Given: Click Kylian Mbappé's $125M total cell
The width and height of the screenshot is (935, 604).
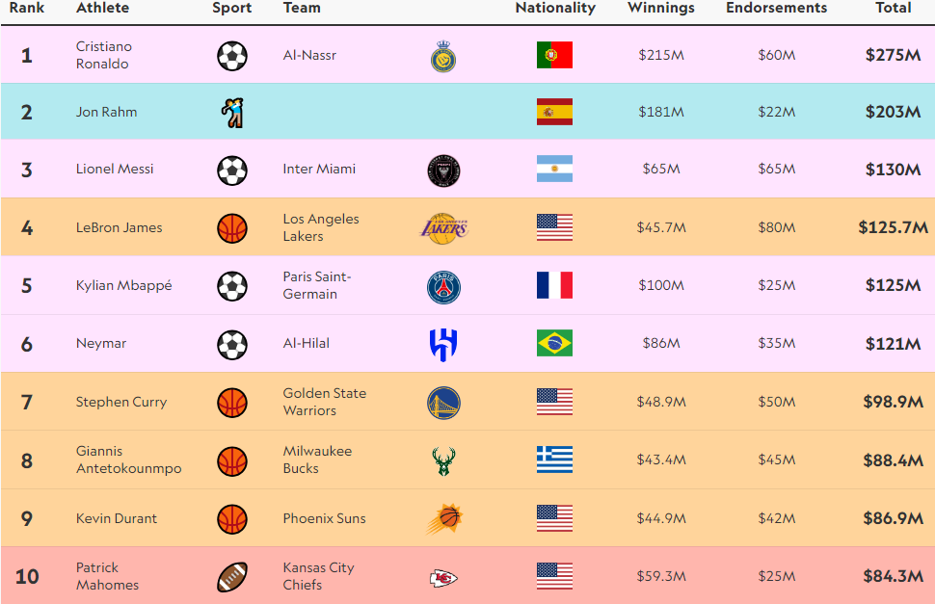Looking at the screenshot, I should coord(893,286).
